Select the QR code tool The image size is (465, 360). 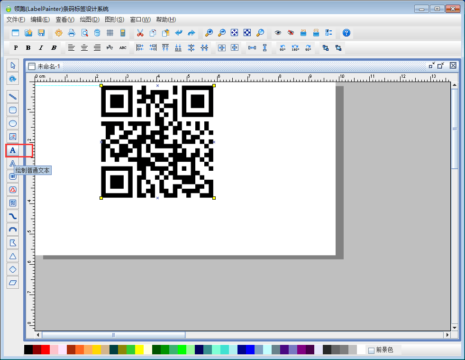(x=13, y=203)
